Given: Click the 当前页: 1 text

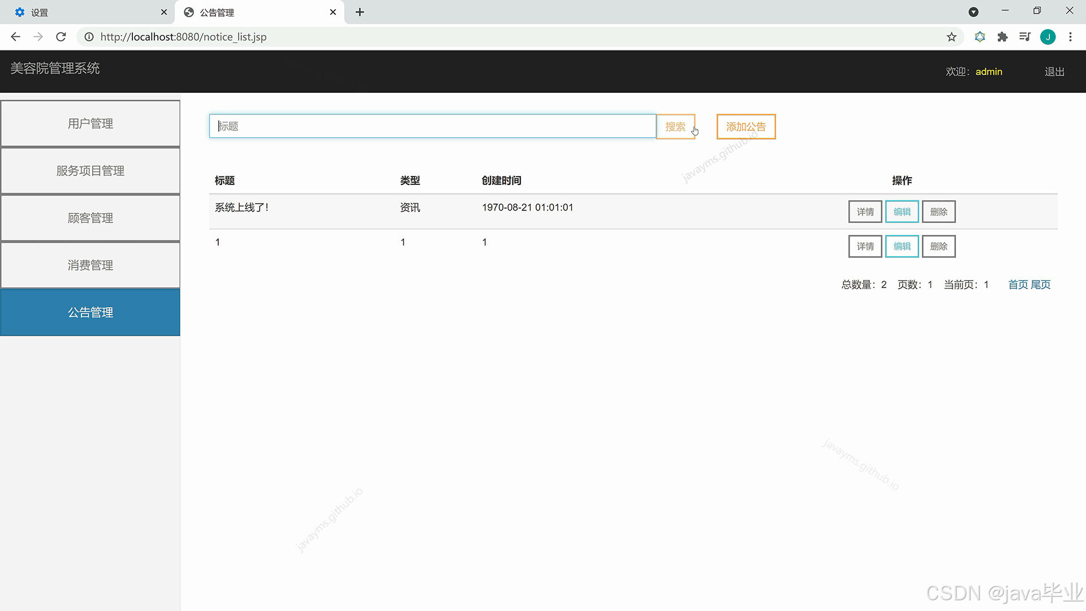Looking at the screenshot, I should 966,285.
